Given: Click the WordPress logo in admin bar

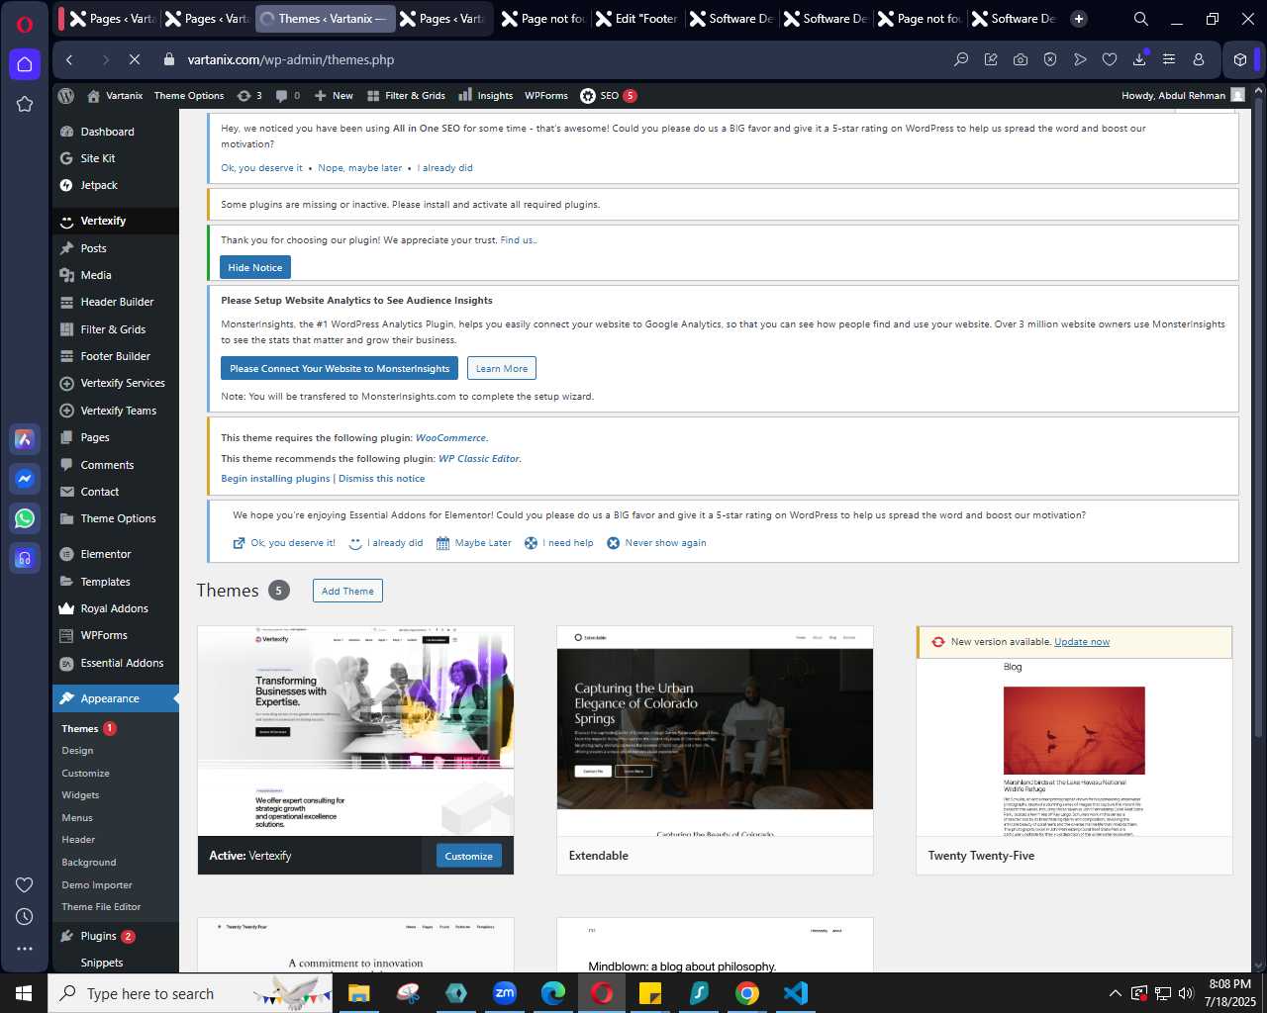Looking at the screenshot, I should point(66,96).
